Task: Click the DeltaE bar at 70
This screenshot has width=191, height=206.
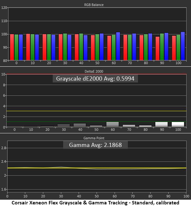Action: (129, 126)
